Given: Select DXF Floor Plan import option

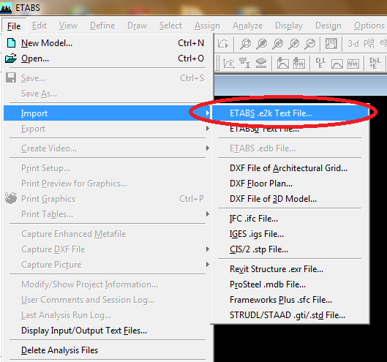Looking at the screenshot, I should click(261, 184).
